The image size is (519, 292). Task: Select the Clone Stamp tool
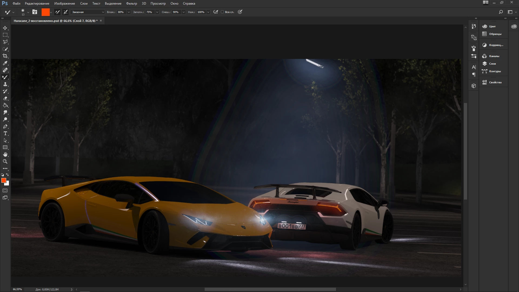(x=5, y=84)
